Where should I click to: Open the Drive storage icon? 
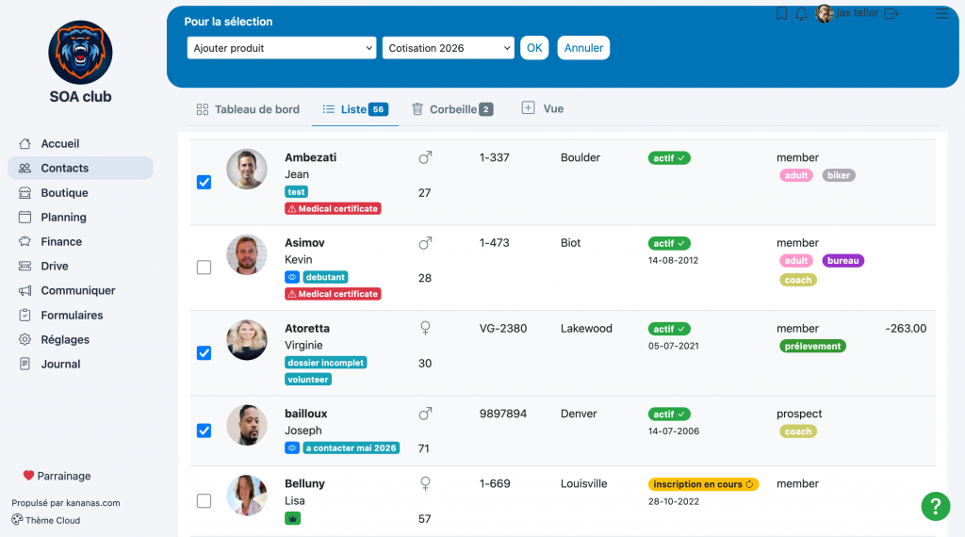25,266
